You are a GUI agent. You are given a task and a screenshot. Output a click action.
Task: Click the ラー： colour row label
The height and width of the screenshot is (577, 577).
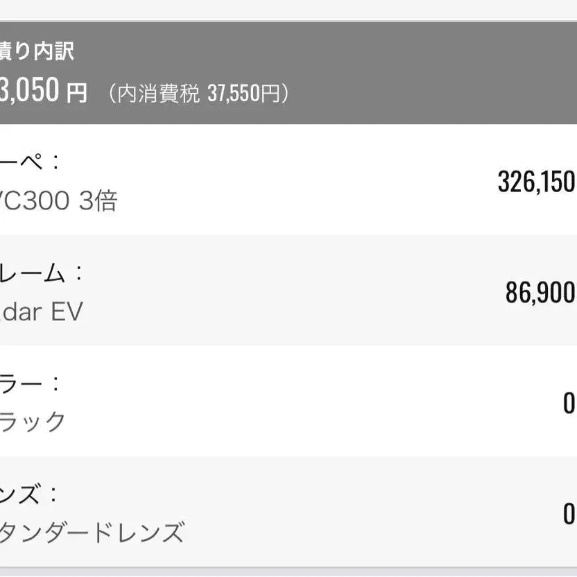pos(31,384)
